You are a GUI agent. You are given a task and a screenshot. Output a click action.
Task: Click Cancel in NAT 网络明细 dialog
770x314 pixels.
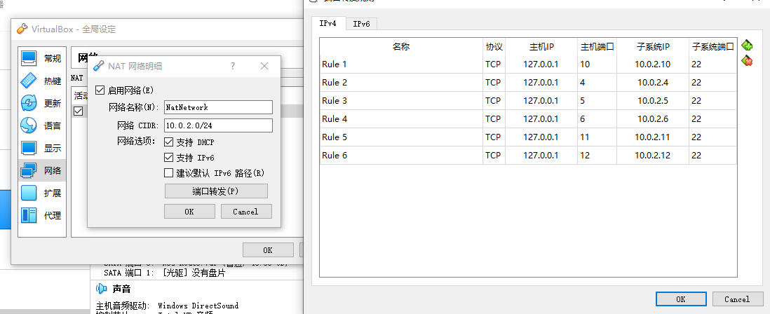[x=245, y=212]
